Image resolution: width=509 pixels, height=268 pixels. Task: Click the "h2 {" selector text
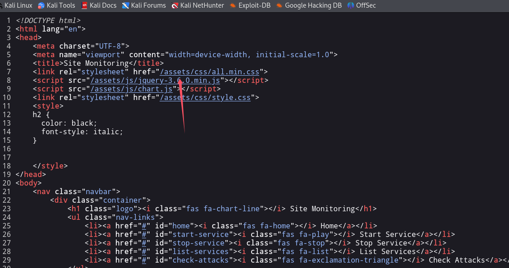(41, 114)
